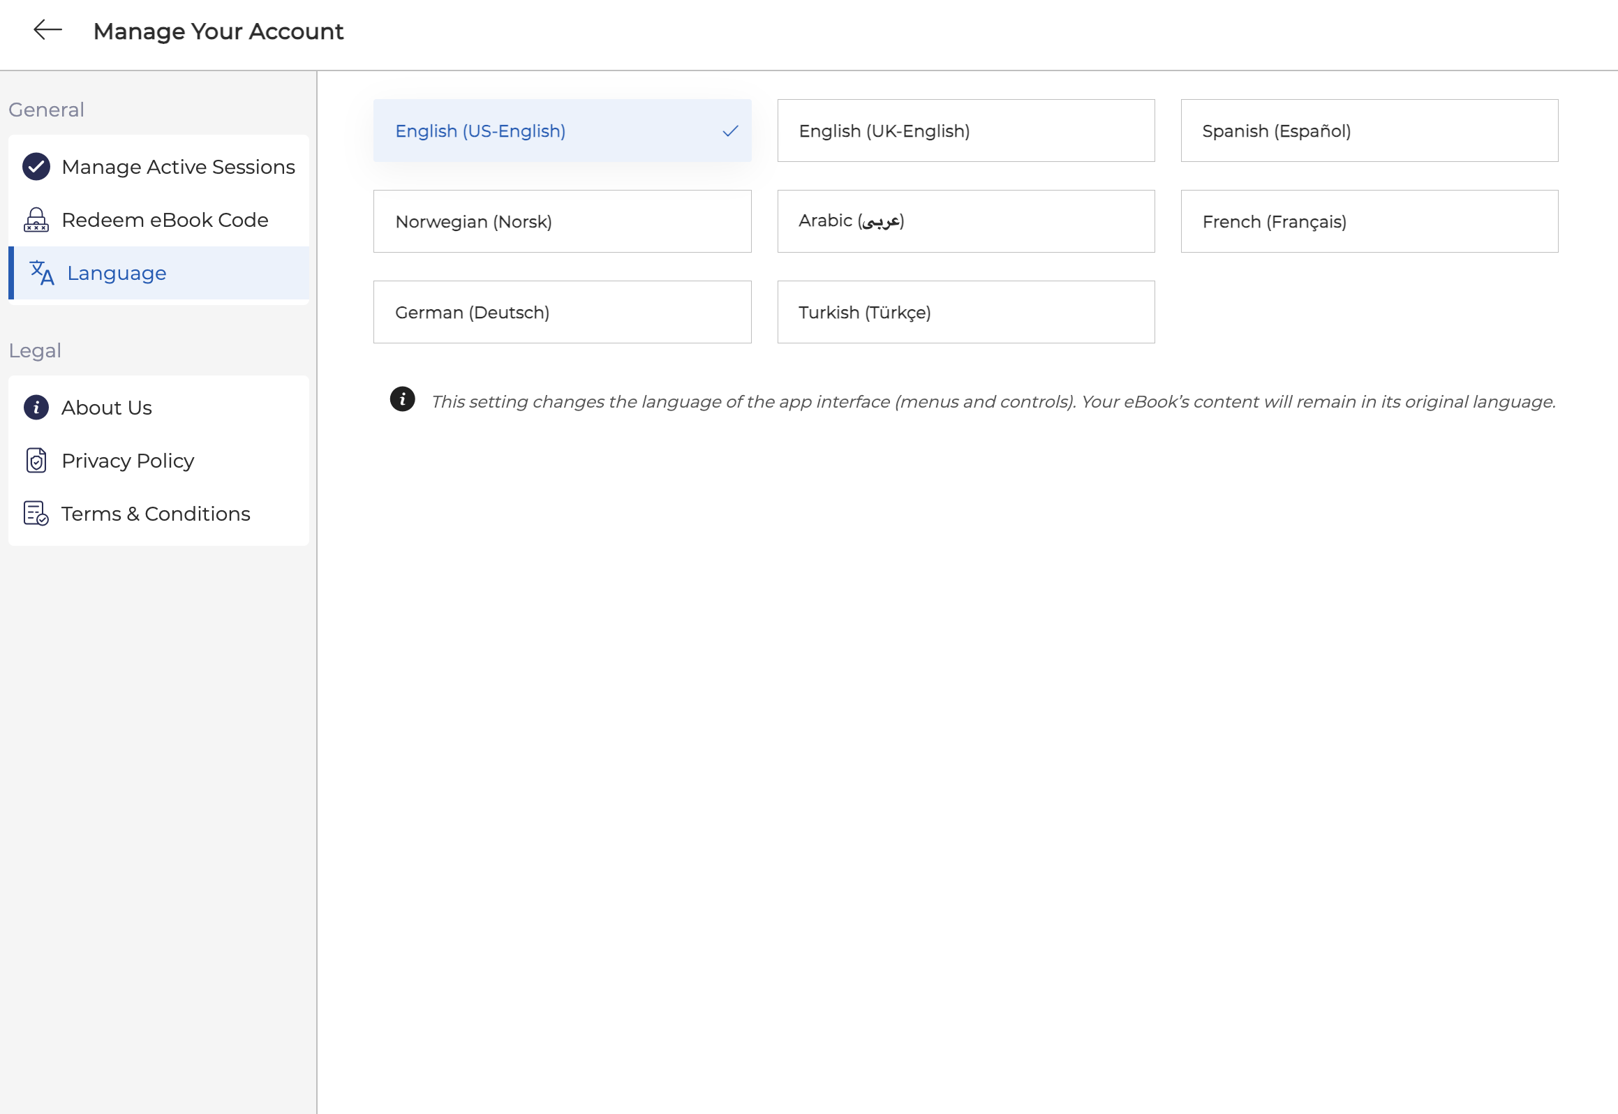The image size is (1618, 1114).
Task: Choose Norwegian (Norsk) as interface language
Action: click(x=562, y=221)
